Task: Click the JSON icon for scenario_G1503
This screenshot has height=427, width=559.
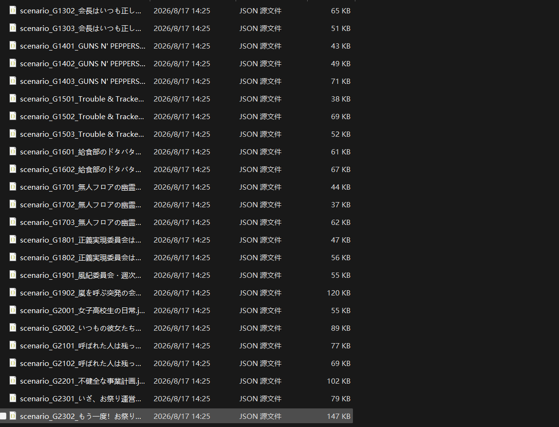Action: pos(13,133)
